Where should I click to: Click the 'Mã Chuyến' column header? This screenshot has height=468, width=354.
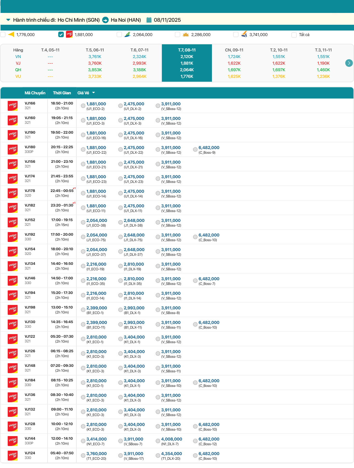pos(35,93)
